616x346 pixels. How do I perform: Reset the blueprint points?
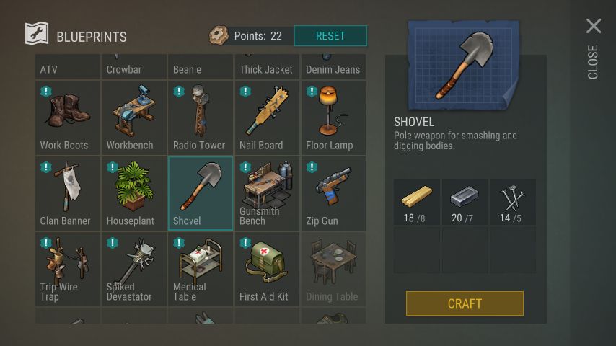tap(330, 36)
